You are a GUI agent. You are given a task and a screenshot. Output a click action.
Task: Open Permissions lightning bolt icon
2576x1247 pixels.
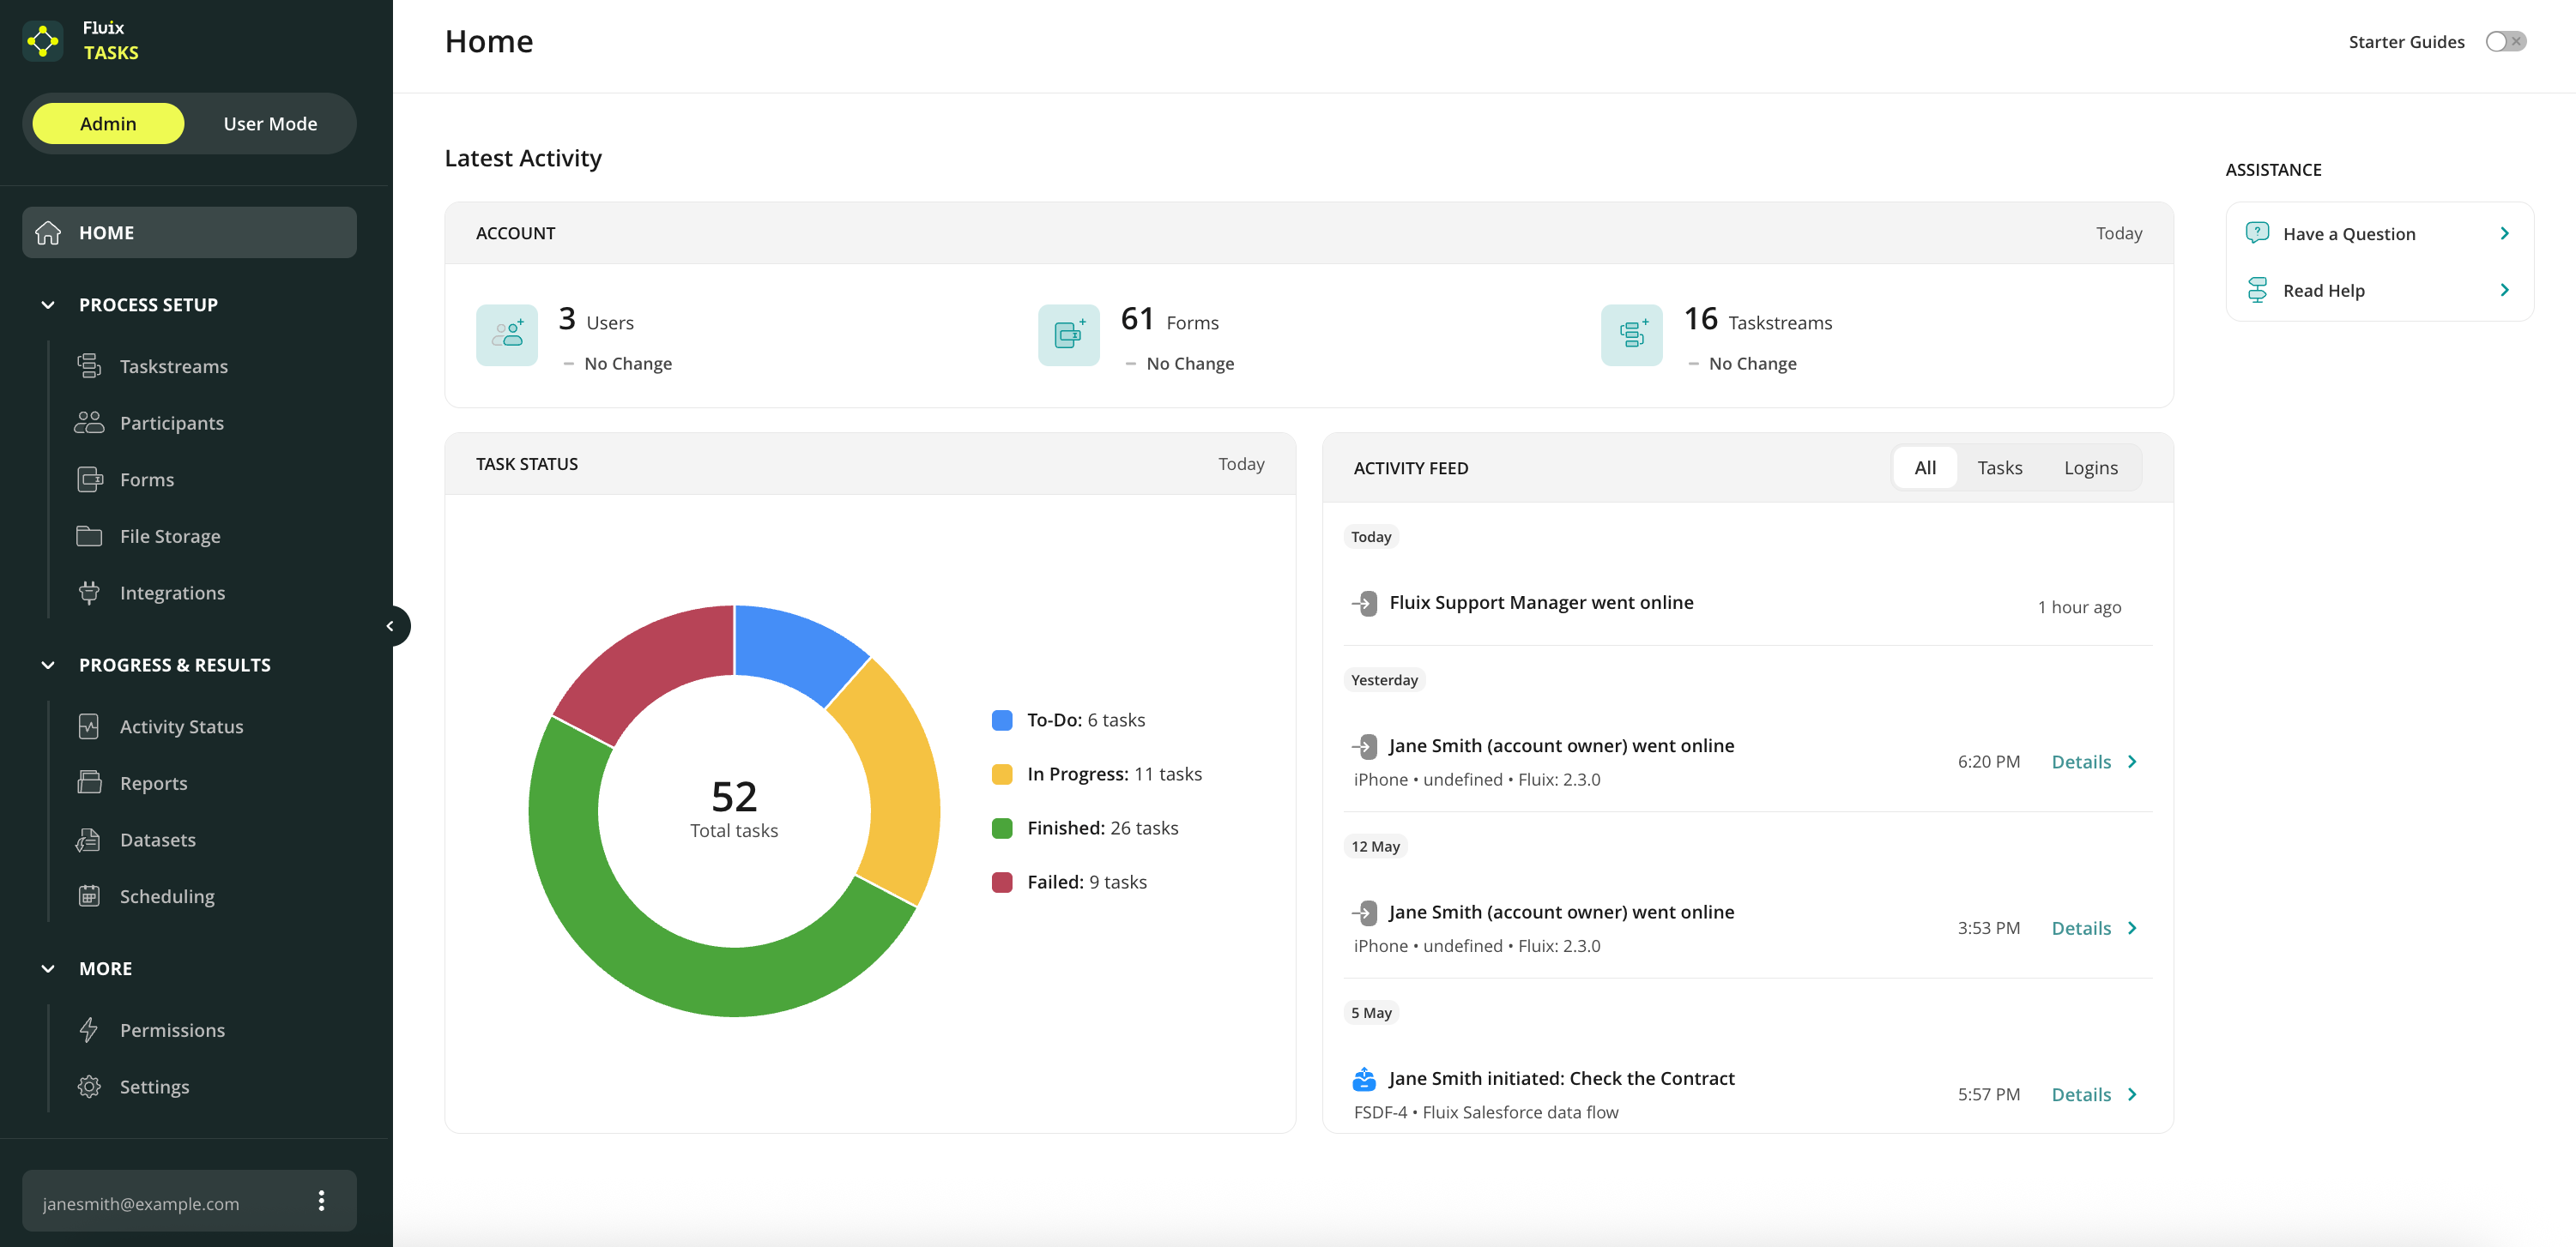(x=89, y=1029)
